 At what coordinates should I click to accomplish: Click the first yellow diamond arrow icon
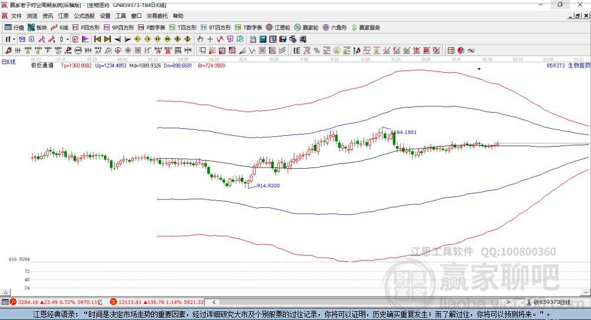tap(137, 39)
